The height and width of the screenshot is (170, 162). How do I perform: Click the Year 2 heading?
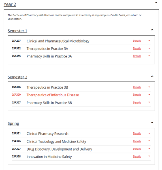coord(10,4)
